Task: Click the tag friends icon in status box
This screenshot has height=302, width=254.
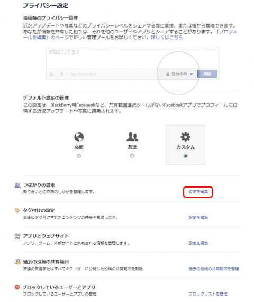Action: (51, 74)
